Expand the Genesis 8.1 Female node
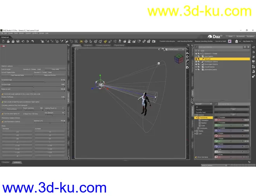 (201, 53)
